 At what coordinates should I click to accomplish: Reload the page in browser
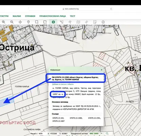pyautogui.click(x=111, y=9)
